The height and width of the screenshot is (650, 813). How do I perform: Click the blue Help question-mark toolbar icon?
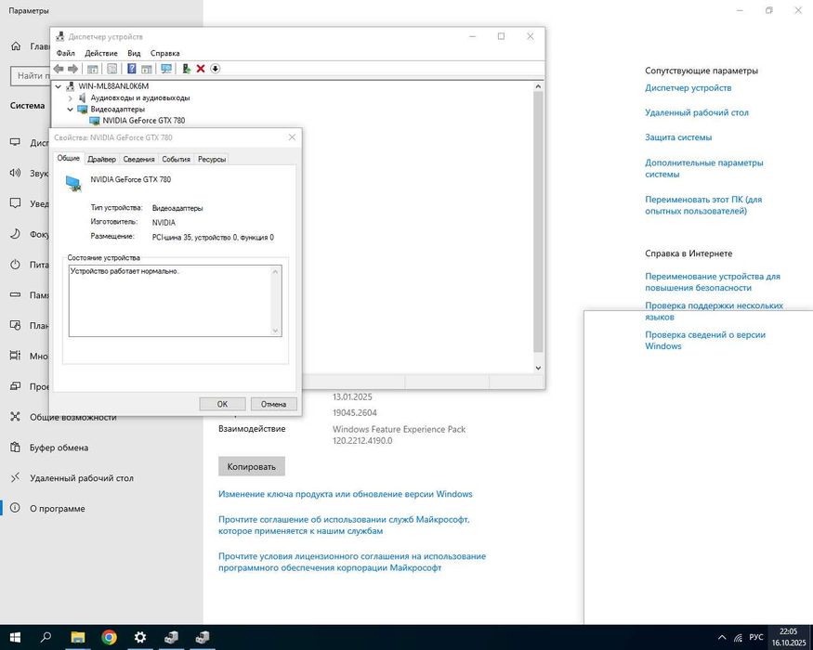(132, 69)
